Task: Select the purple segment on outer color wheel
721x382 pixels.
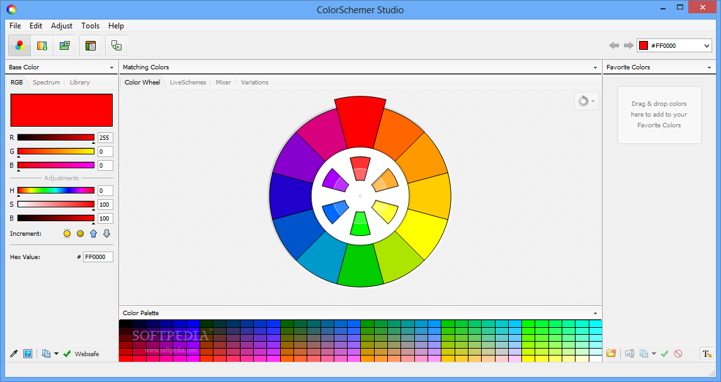Action: [296, 158]
